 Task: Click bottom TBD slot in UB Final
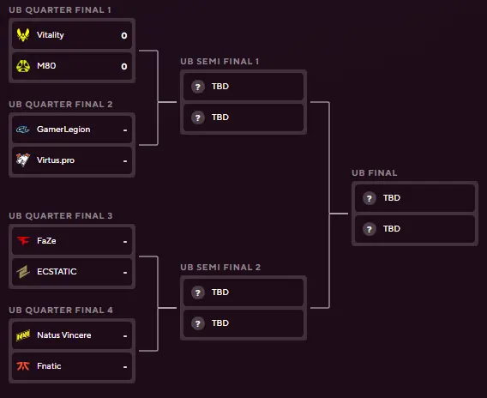pyautogui.click(x=415, y=229)
